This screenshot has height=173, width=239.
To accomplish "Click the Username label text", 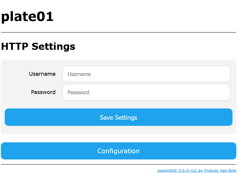I will click(x=42, y=74).
